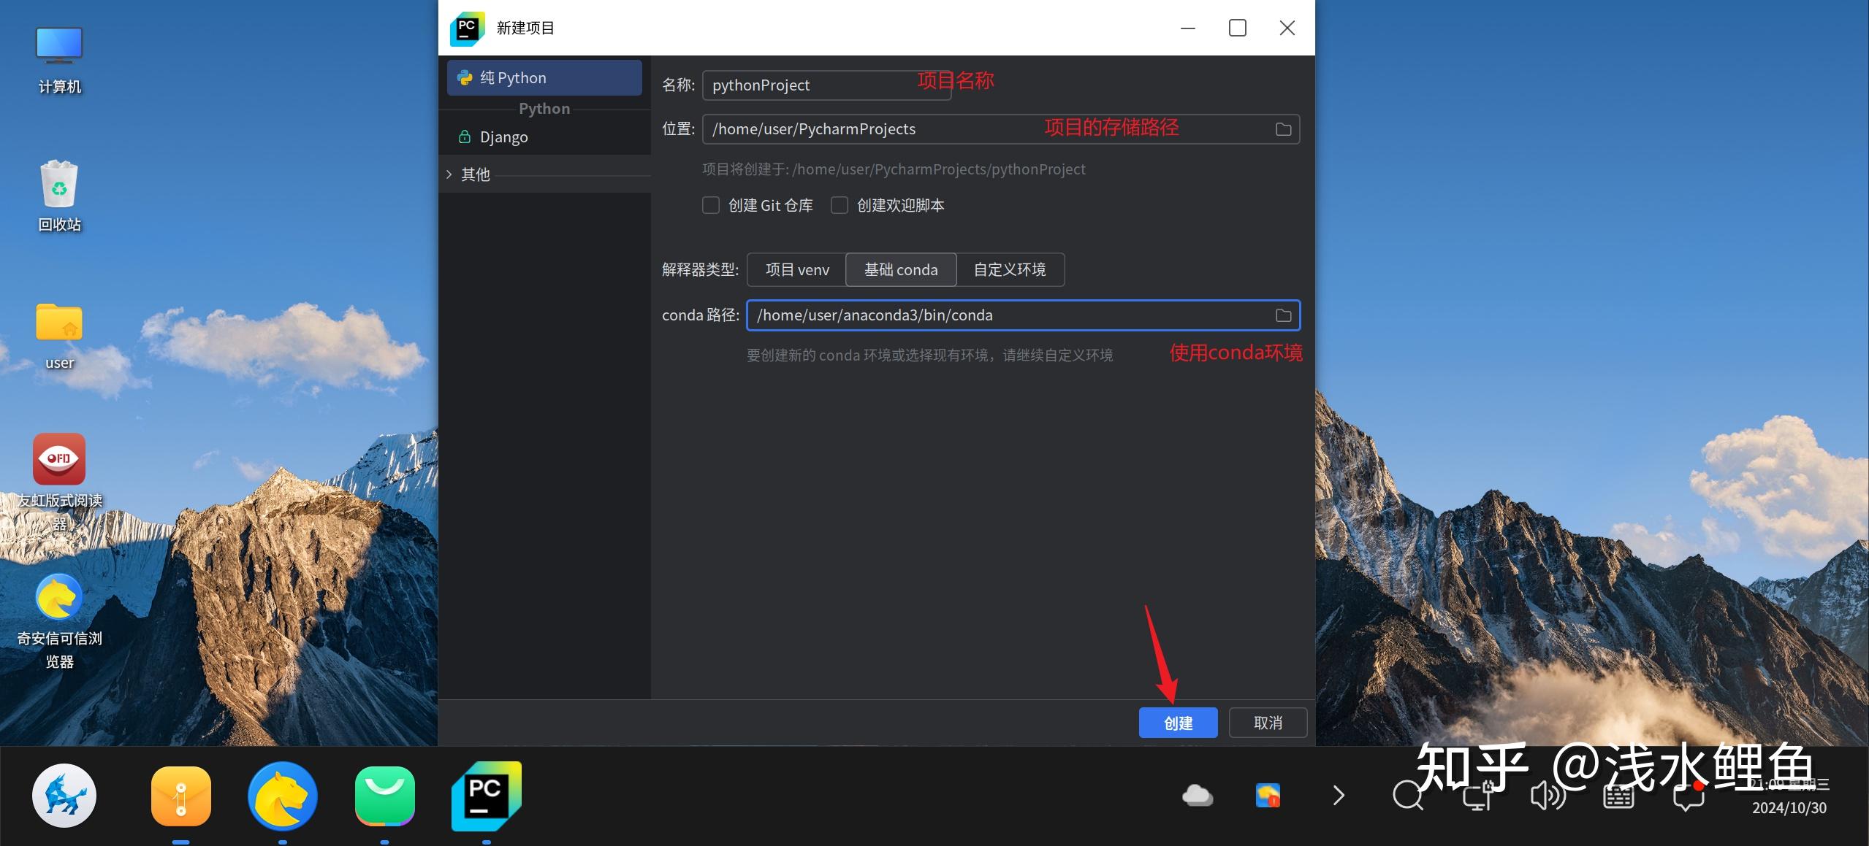The width and height of the screenshot is (1869, 846).
Task: Click the pythonProject name input field
Action: [x=826, y=85]
